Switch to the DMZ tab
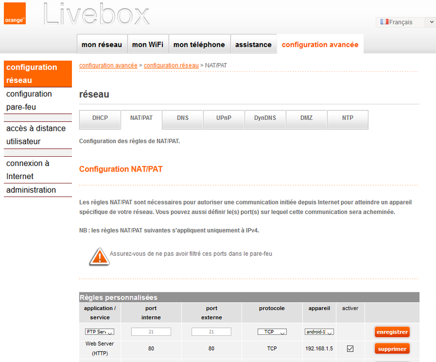The width and height of the screenshot is (436, 362). click(x=306, y=119)
